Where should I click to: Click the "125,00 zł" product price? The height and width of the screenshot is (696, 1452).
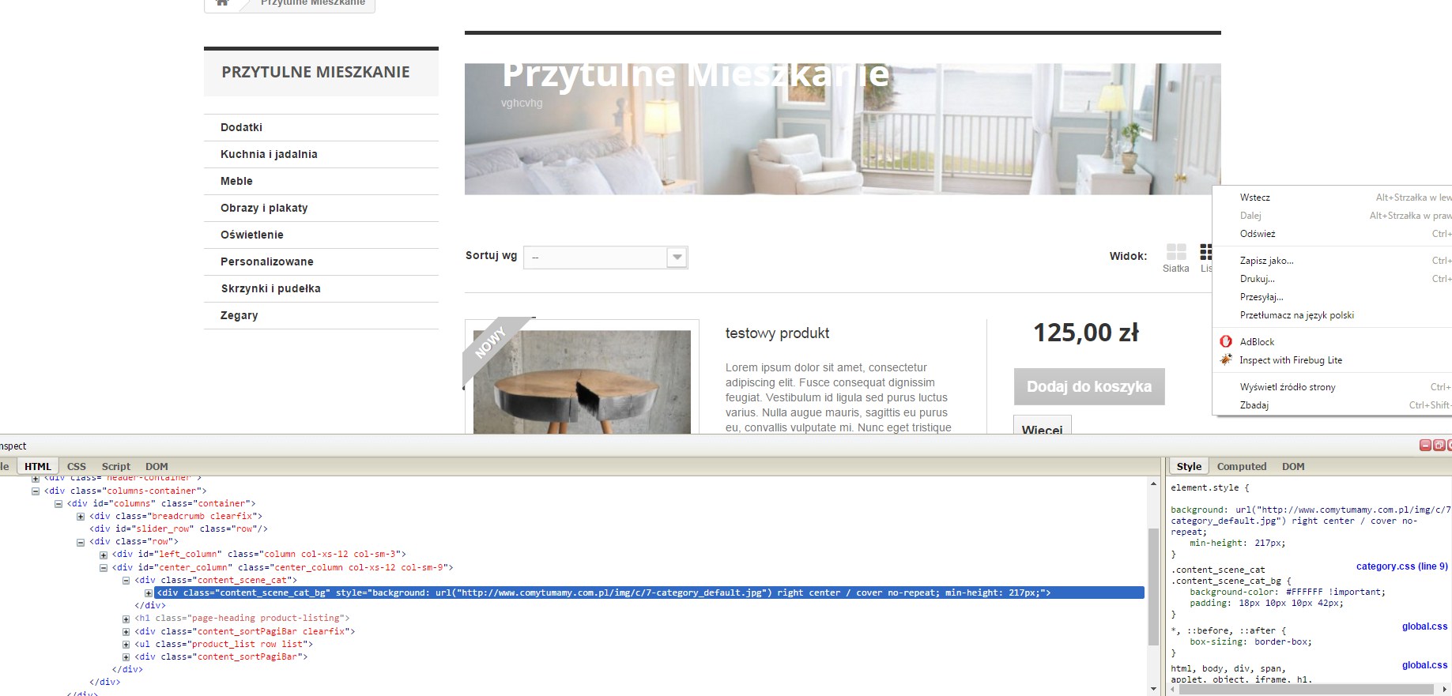[x=1086, y=333]
